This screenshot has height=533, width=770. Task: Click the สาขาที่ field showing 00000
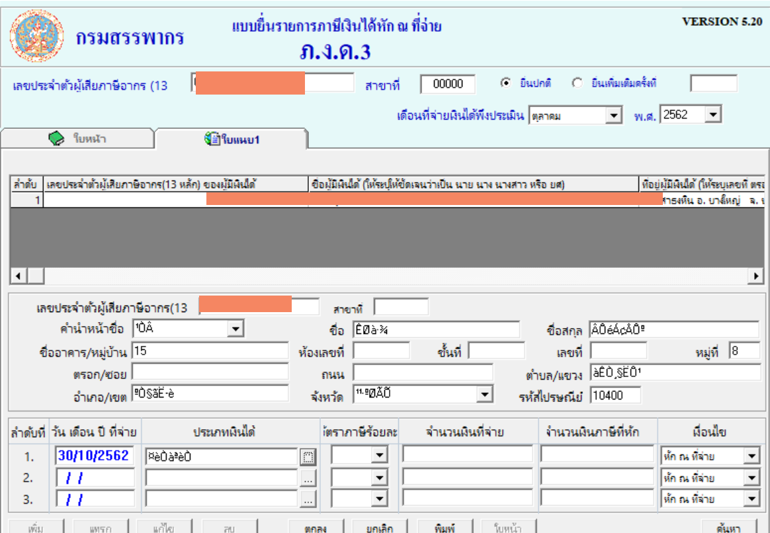click(448, 84)
